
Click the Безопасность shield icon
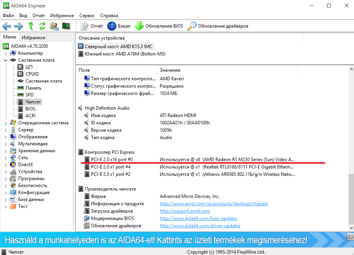13,185
